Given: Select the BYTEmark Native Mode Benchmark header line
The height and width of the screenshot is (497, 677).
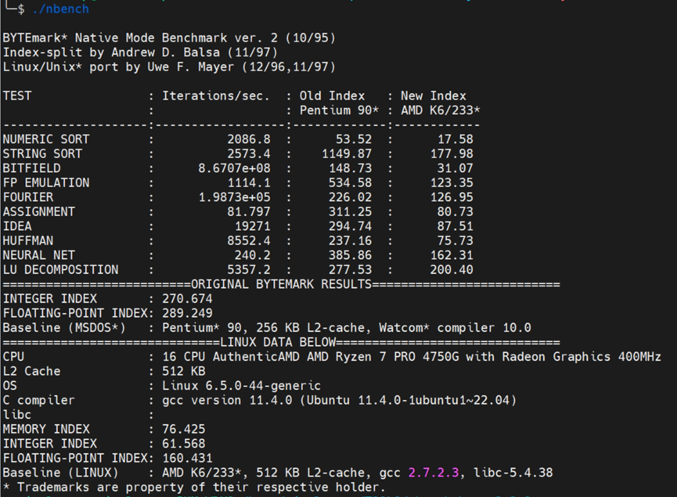Looking at the screenshot, I should click(169, 38).
